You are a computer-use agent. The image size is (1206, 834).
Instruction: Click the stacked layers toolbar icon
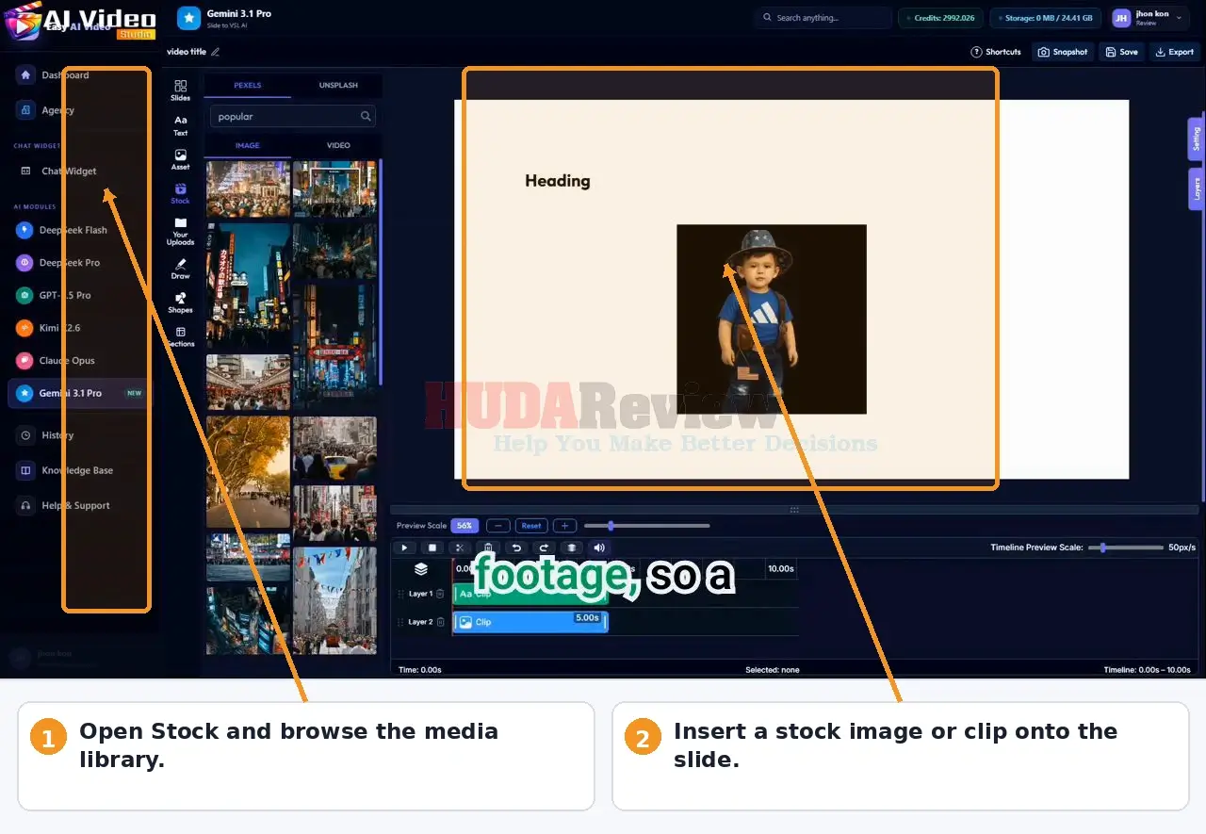[x=571, y=548]
